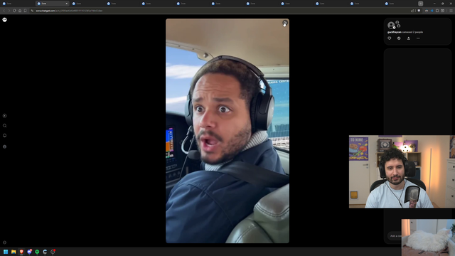Open the profile icon at the bottom of the sidebar group
455x256 pixels.
point(5,146)
